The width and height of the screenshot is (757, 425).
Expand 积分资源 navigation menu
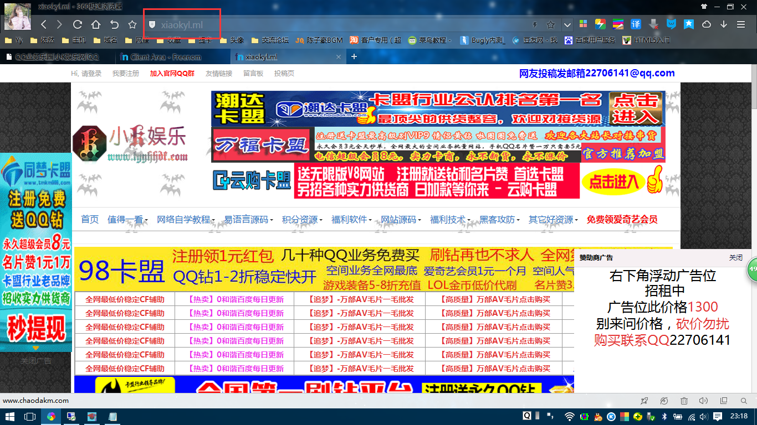(x=302, y=219)
